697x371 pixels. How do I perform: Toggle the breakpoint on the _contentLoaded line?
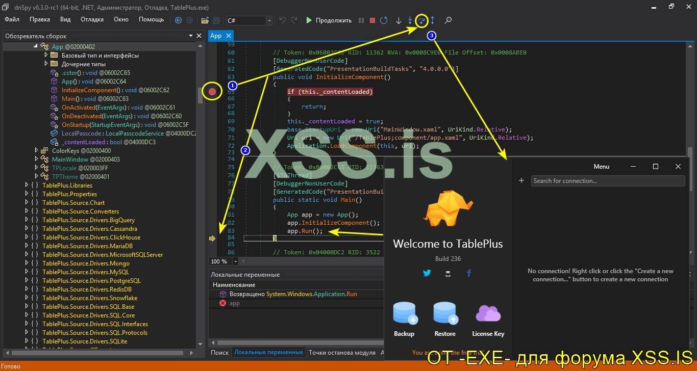click(212, 92)
